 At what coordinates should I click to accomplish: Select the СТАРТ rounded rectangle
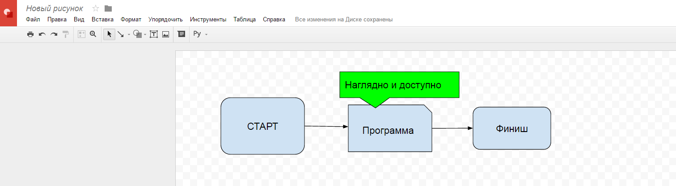(x=262, y=126)
